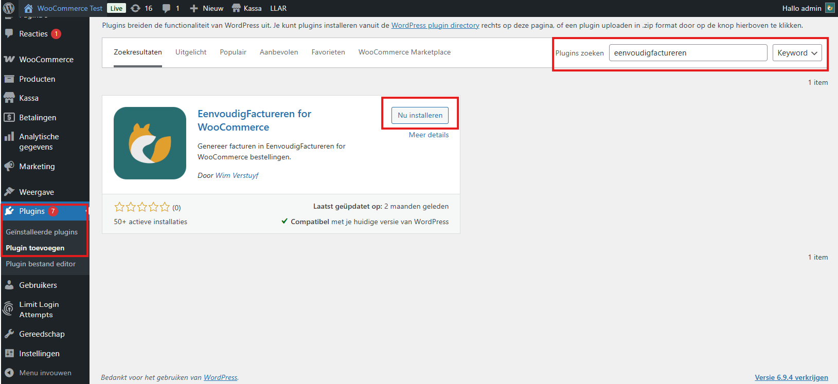Open the Hallo admin account menu

click(808, 8)
